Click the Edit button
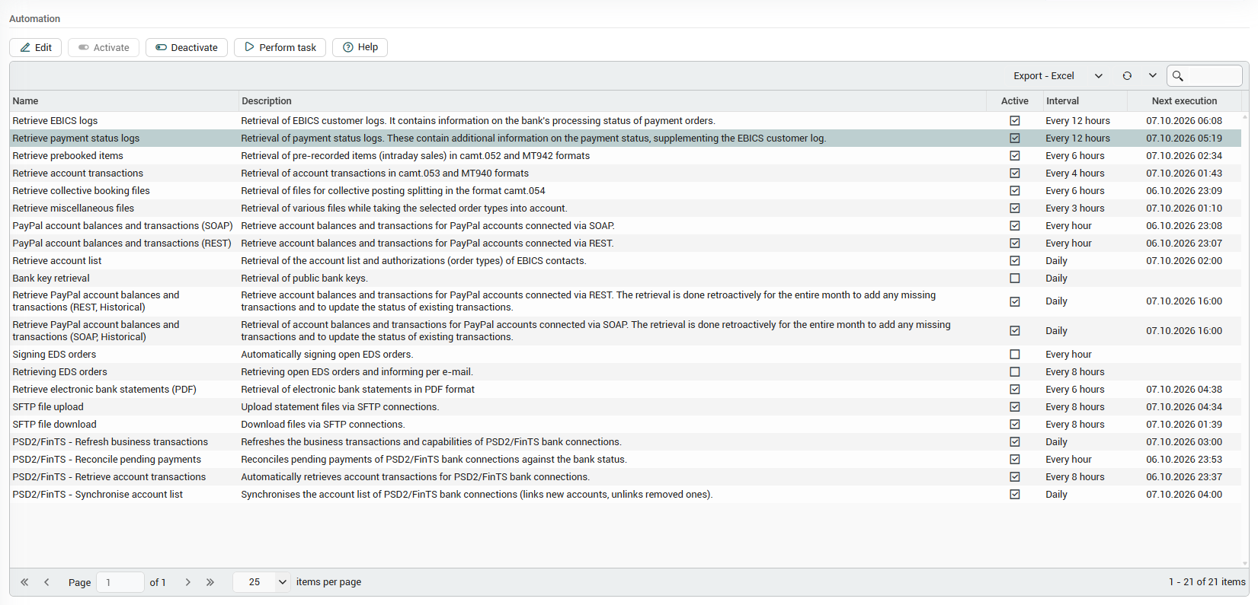The width and height of the screenshot is (1258, 605). (36, 47)
